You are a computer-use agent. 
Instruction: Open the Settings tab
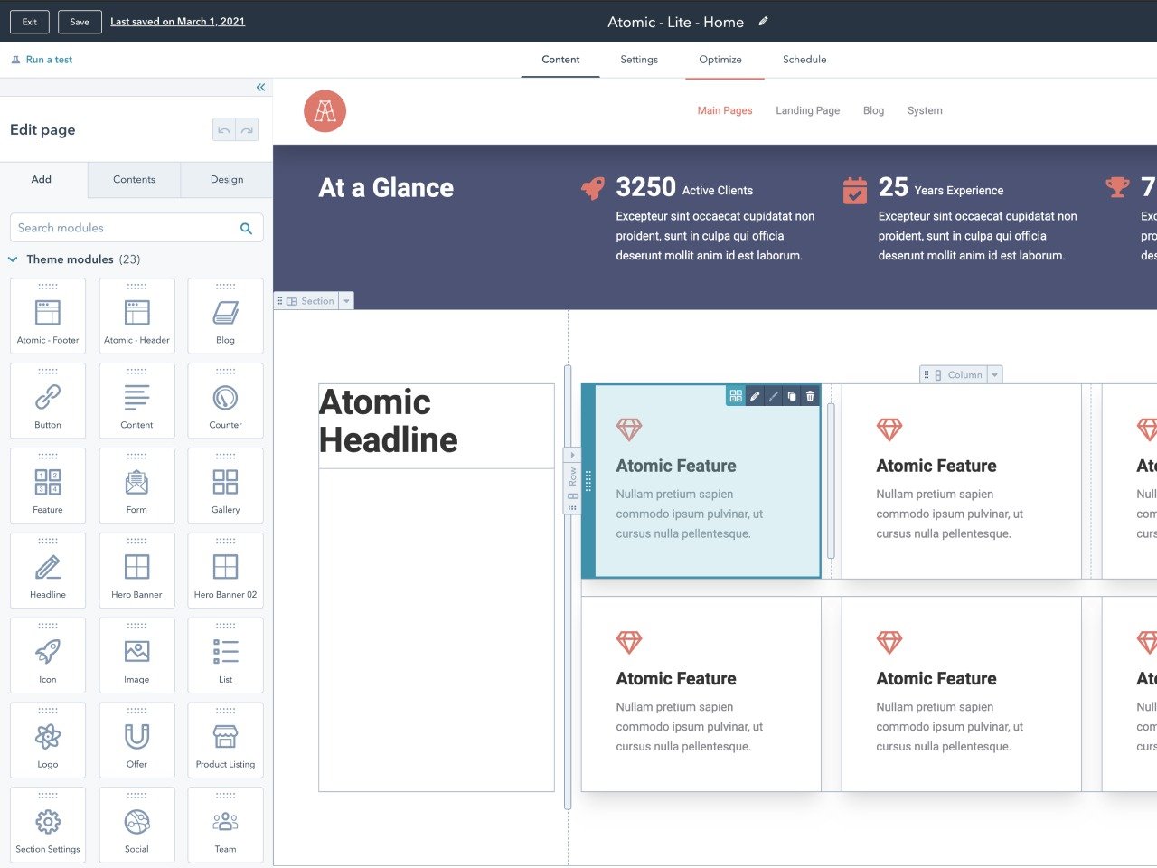[x=639, y=60]
